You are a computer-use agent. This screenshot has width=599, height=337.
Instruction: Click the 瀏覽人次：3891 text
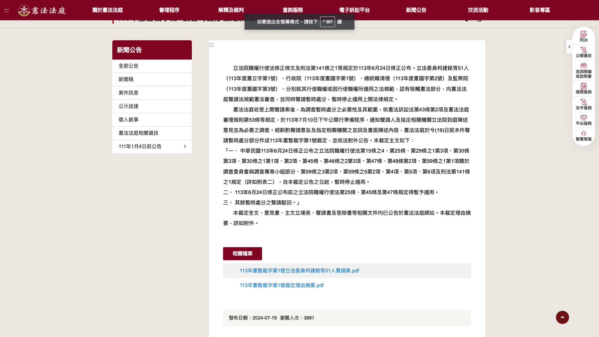point(297,318)
